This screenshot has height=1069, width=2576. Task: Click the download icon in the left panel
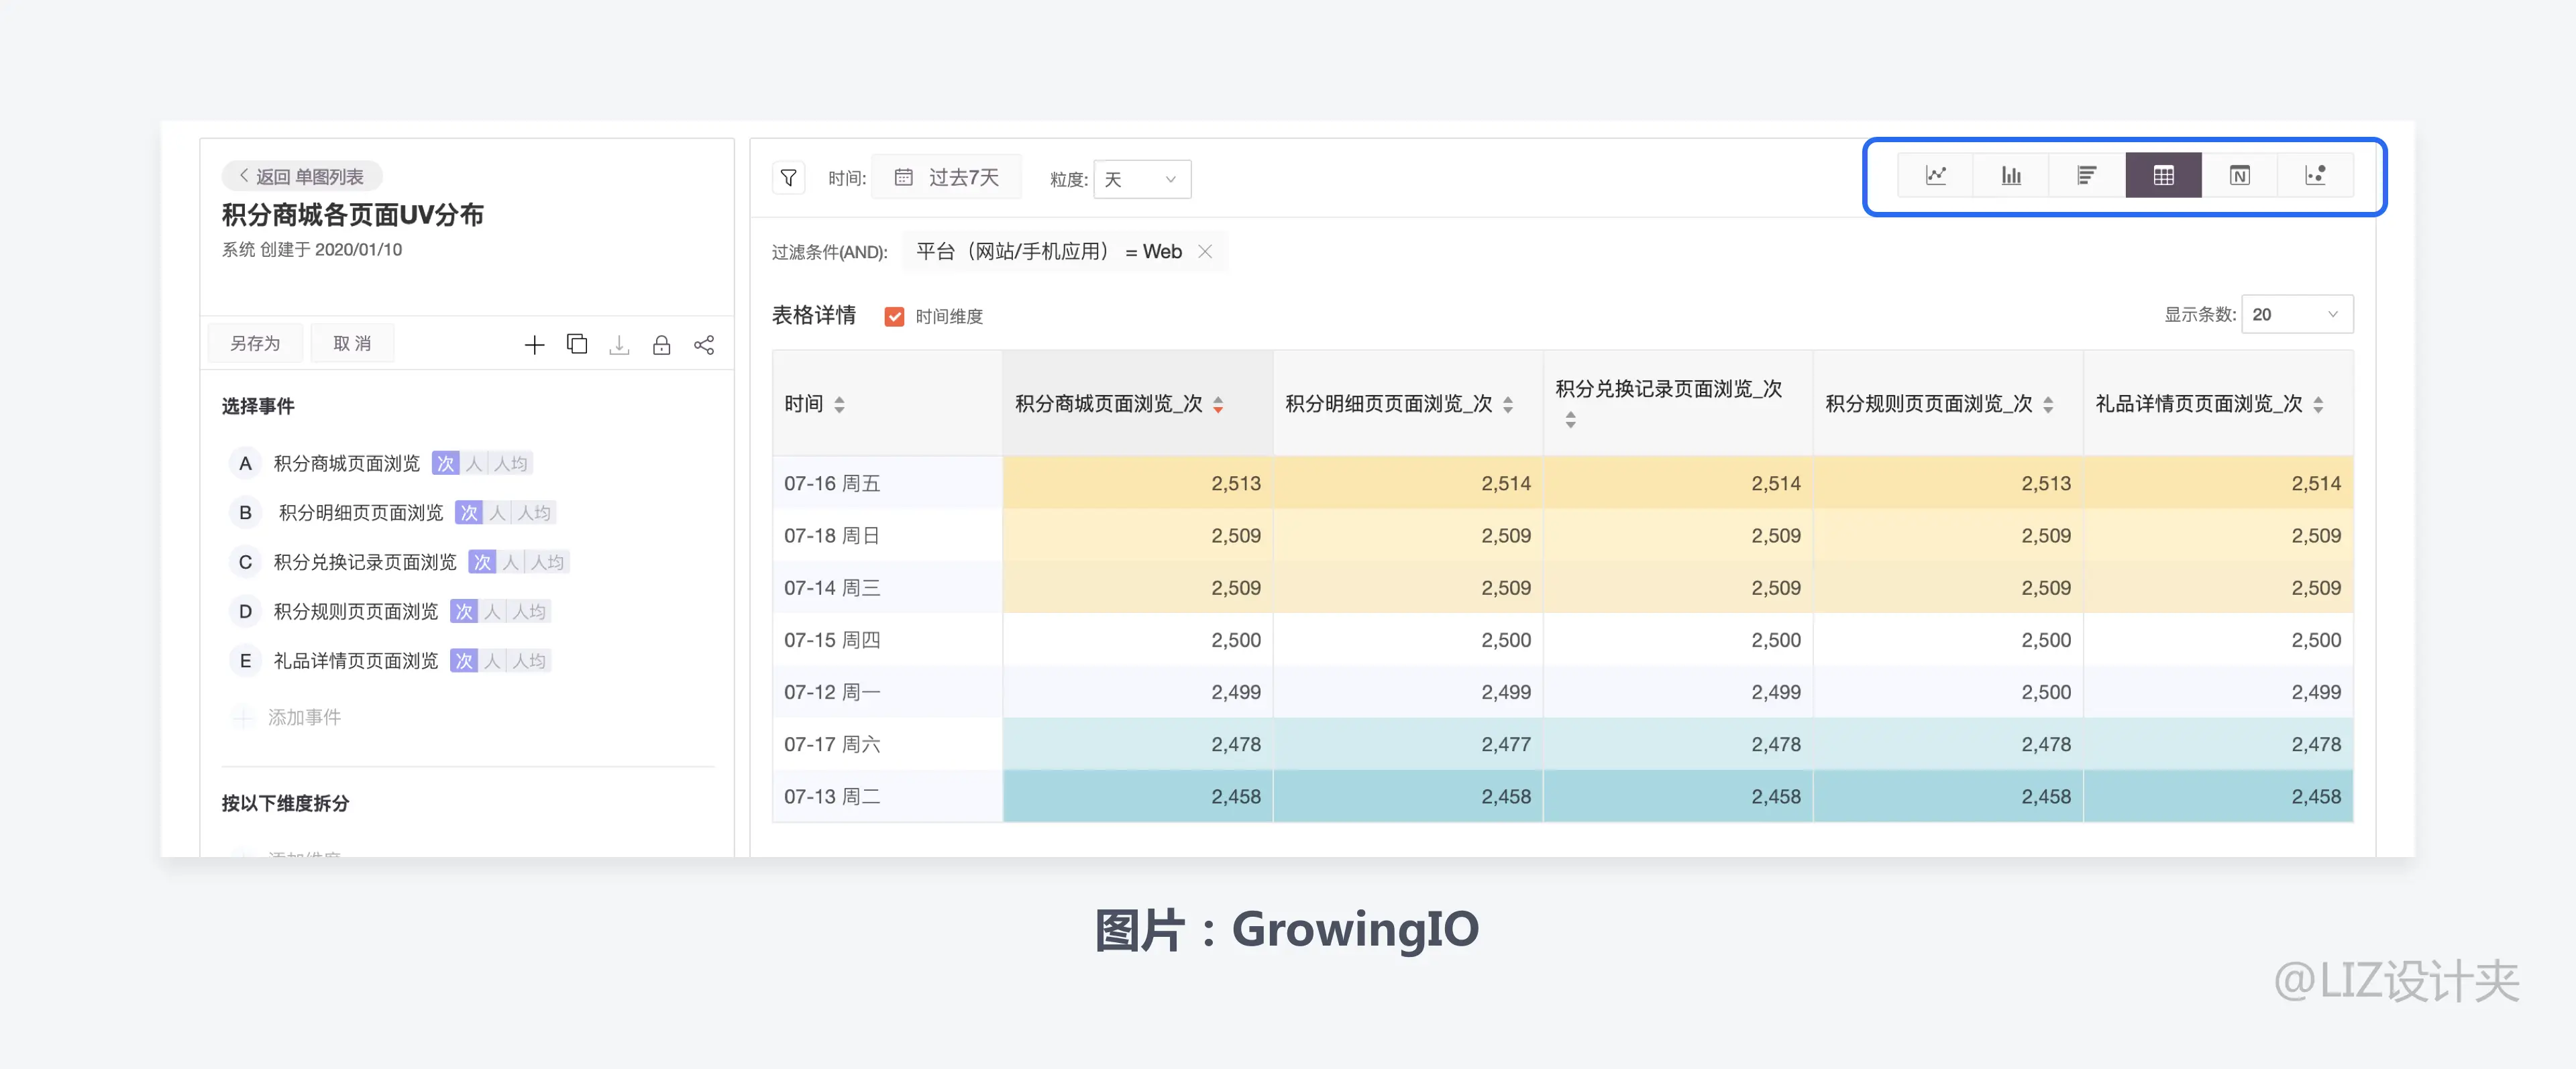619,344
